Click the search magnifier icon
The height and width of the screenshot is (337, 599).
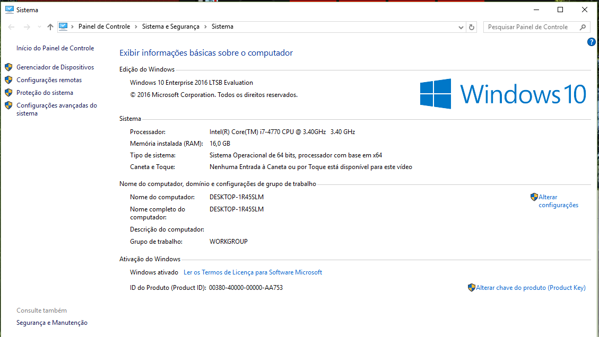point(583,27)
